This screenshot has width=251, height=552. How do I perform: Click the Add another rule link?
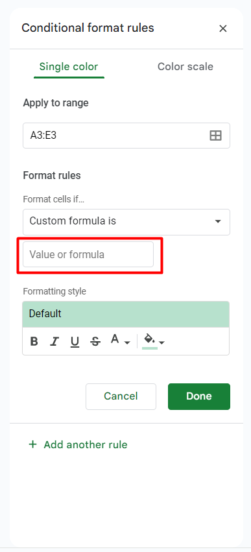tap(86, 444)
